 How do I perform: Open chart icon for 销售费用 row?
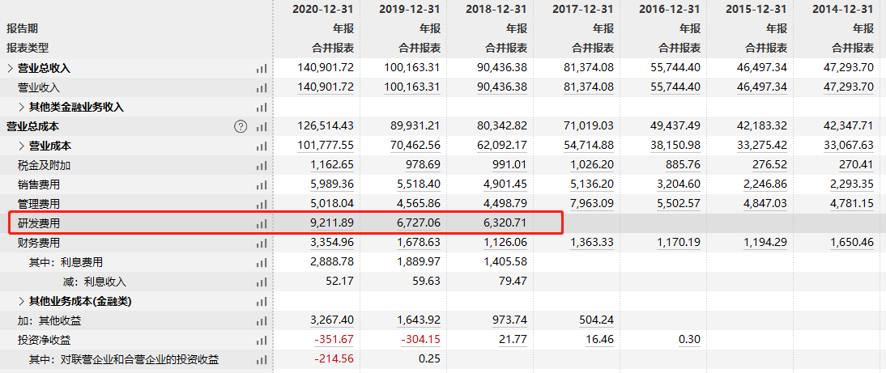[261, 185]
